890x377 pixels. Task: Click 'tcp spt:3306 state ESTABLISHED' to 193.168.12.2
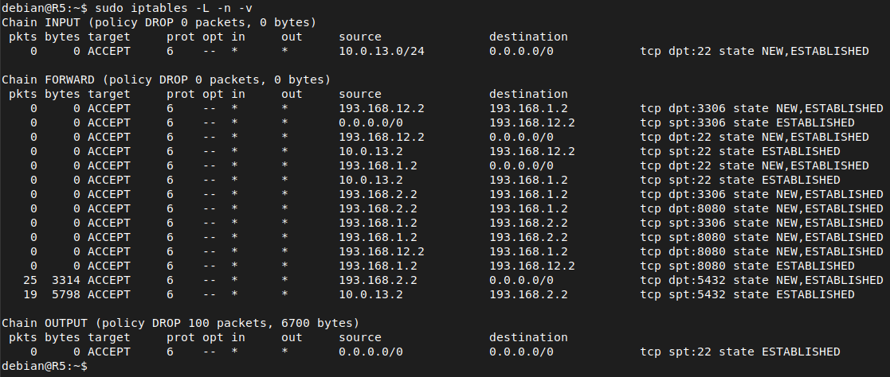pos(747,122)
